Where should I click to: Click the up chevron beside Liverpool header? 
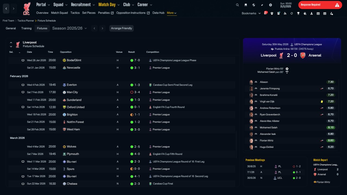pos(11,43)
